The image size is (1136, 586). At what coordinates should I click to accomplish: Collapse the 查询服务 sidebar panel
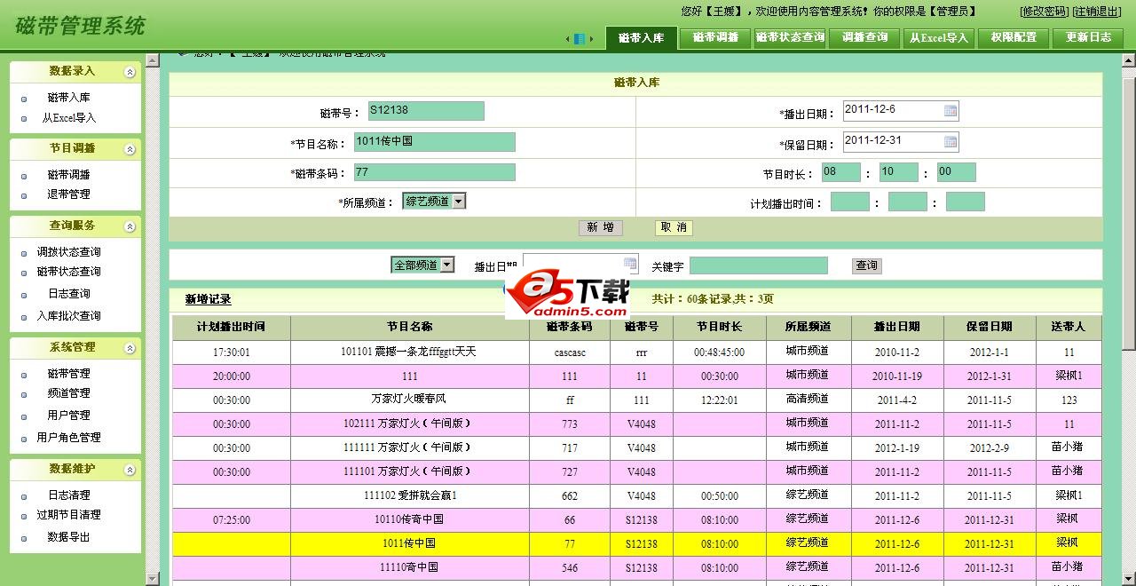point(130,226)
